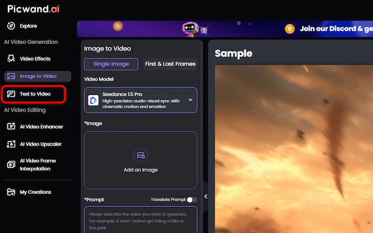The image size is (373, 233).
Task: Play the Sample video preview
Action: tap(294, 149)
